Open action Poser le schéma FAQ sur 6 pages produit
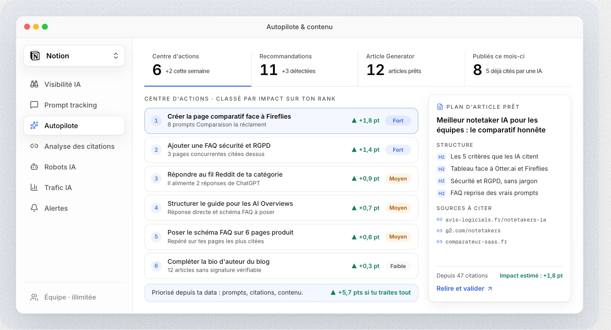Viewport: 611px width, 330px height. pos(281,237)
